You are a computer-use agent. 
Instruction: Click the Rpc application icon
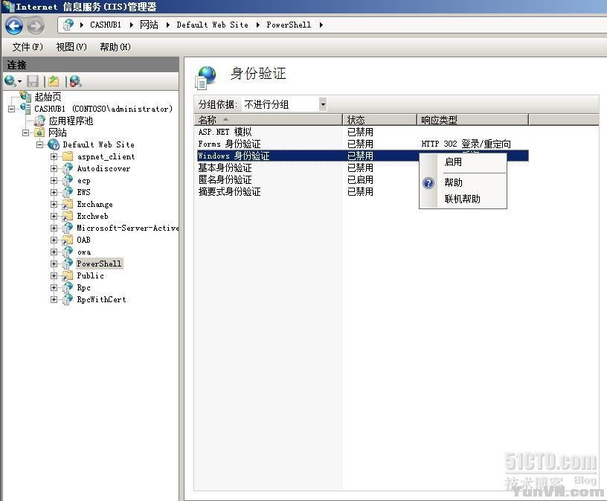coord(68,287)
